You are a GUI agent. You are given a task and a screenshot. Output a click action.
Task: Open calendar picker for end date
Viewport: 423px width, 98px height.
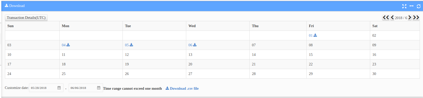tap(99, 88)
